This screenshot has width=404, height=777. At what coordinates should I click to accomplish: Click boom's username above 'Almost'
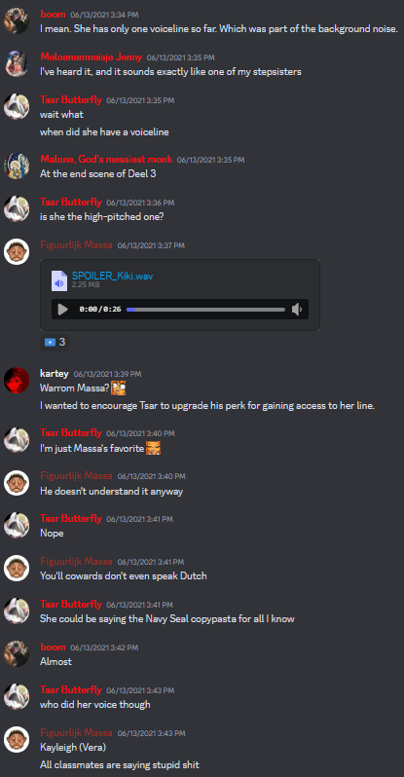pos(53,647)
